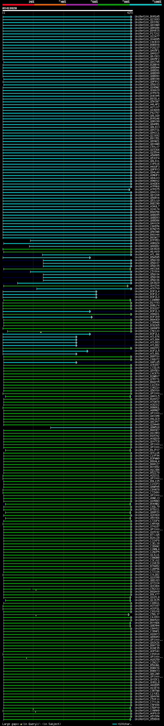Open hit UniRef100_Q93YB2
Screen dimensions: 164x726
[x=147, y=22]
